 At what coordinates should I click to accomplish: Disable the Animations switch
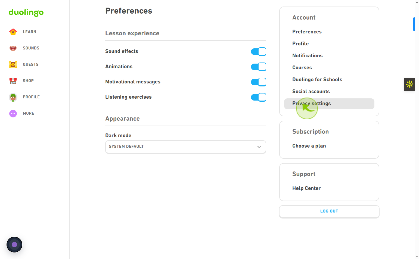259,67
